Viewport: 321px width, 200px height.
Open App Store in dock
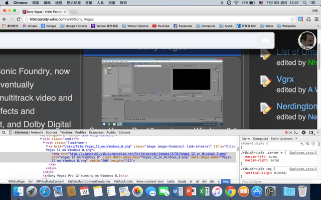click(x=257, y=191)
